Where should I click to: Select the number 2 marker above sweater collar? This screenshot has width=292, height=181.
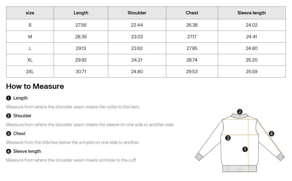[240, 111]
